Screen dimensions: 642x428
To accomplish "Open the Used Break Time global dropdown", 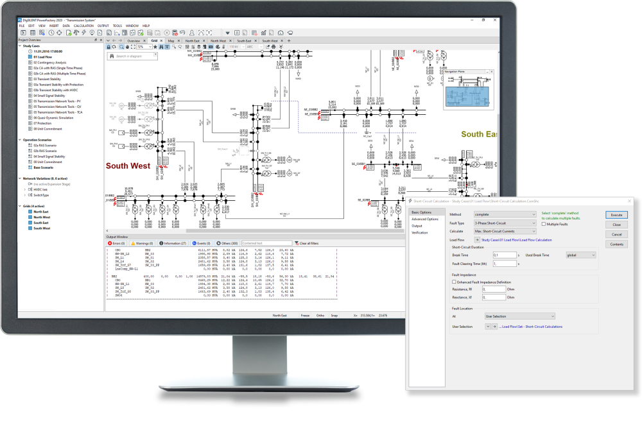I will point(580,255).
